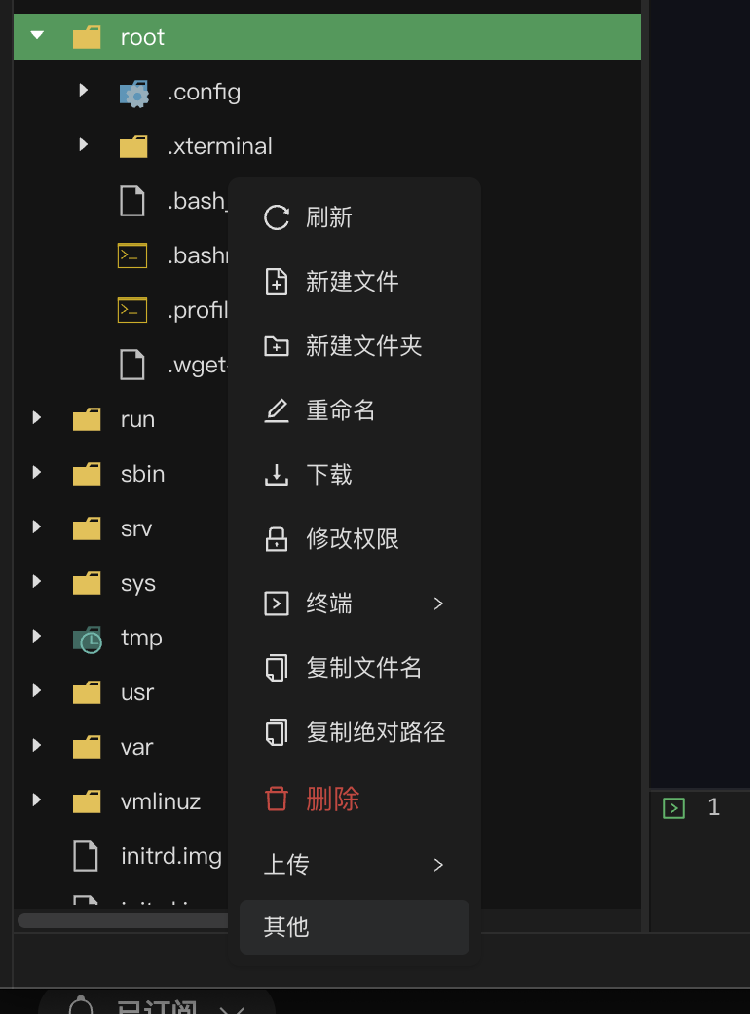Click the usr folder icon
This screenshot has height=1014, width=750.
[87, 692]
